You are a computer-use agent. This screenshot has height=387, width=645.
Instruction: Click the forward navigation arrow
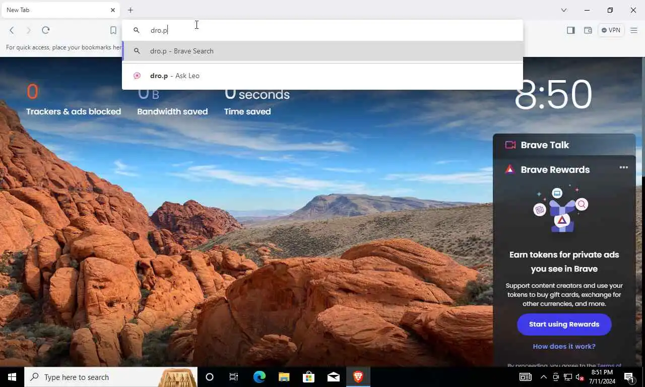28,30
